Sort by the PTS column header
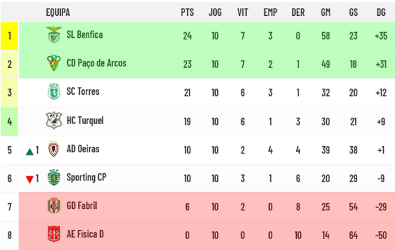The image size is (395, 250). click(x=187, y=12)
